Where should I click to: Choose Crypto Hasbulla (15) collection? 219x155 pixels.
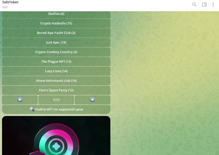coord(56,23)
